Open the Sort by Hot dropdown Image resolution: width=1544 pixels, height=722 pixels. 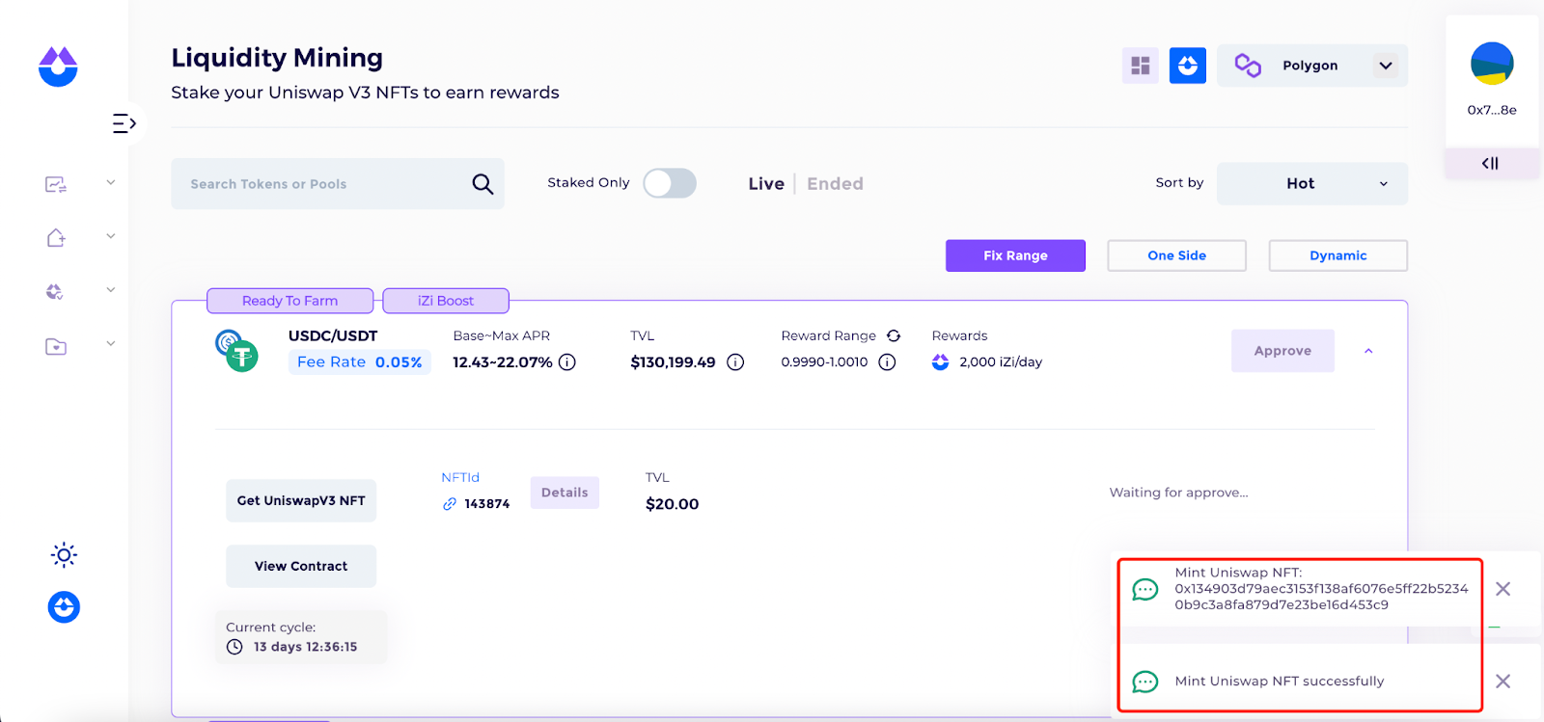(1312, 183)
